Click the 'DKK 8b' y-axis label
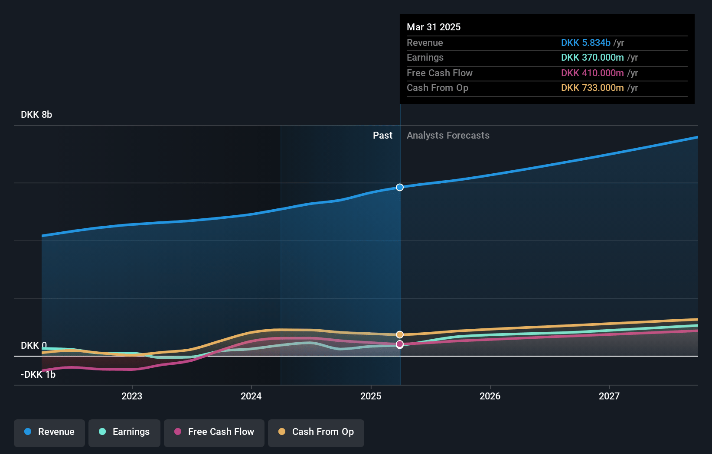712x454 pixels. 36,114
